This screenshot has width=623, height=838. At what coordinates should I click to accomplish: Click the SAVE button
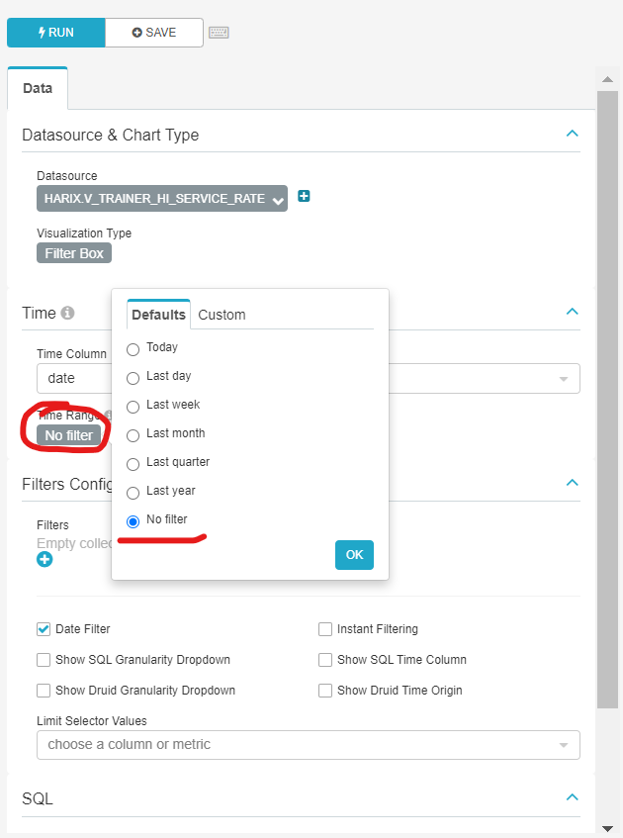point(153,33)
